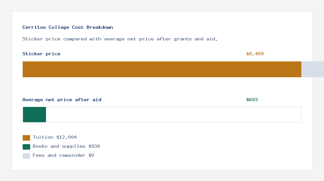Click the gray Fees and remainder swatch
This screenshot has width=324, height=181.
pyautogui.click(x=26, y=156)
